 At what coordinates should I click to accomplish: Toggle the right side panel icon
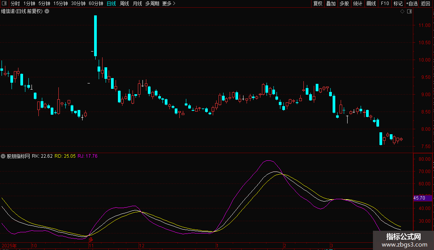click(409, 12)
